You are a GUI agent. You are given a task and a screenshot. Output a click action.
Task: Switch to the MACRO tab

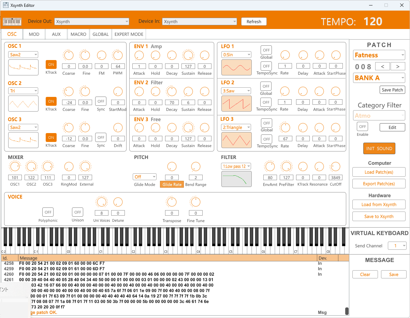coord(78,34)
